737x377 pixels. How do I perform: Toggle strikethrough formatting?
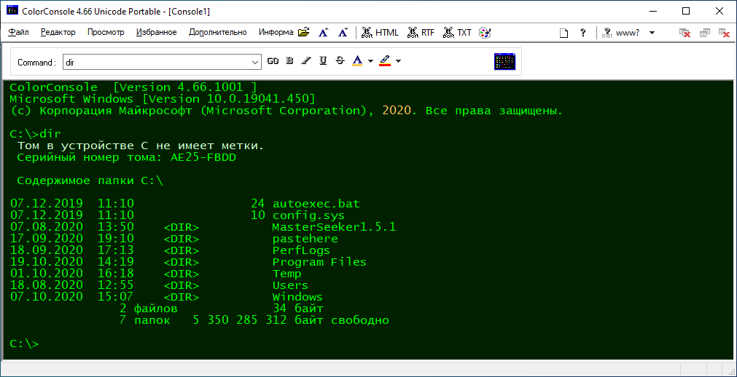340,62
